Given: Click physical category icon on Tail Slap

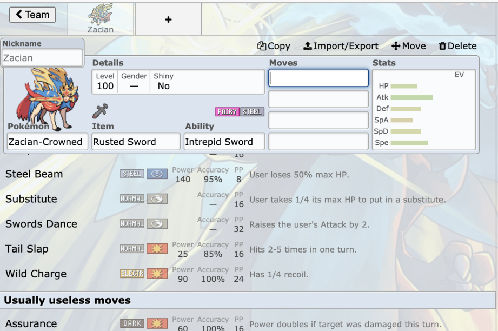Looking at the screenshot, I should 157,249.
